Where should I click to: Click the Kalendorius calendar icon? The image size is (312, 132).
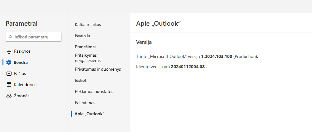point(9,85)
